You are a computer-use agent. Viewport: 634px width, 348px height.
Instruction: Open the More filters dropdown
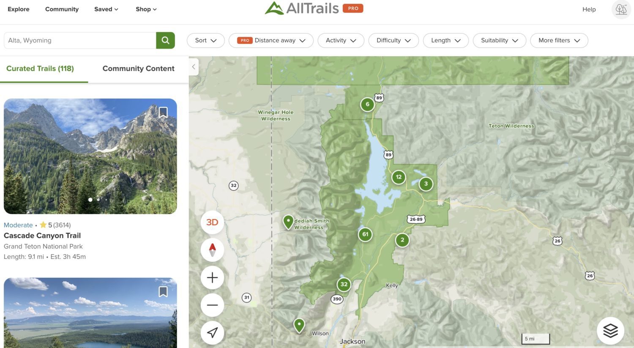point(559,40)
